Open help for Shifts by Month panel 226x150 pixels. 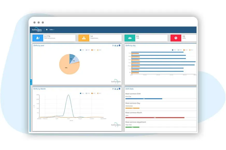pos(113,89)
